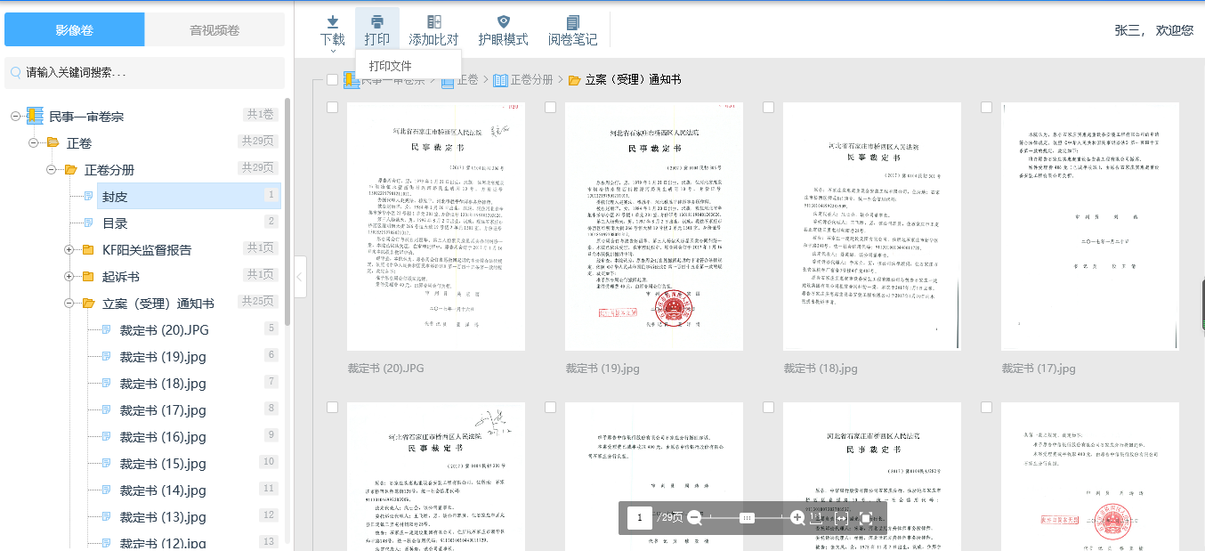Screen dimensions: 1205x551
Task: Open thumbnail of 裁定书 (20).JPG
Action: point(436,226)
